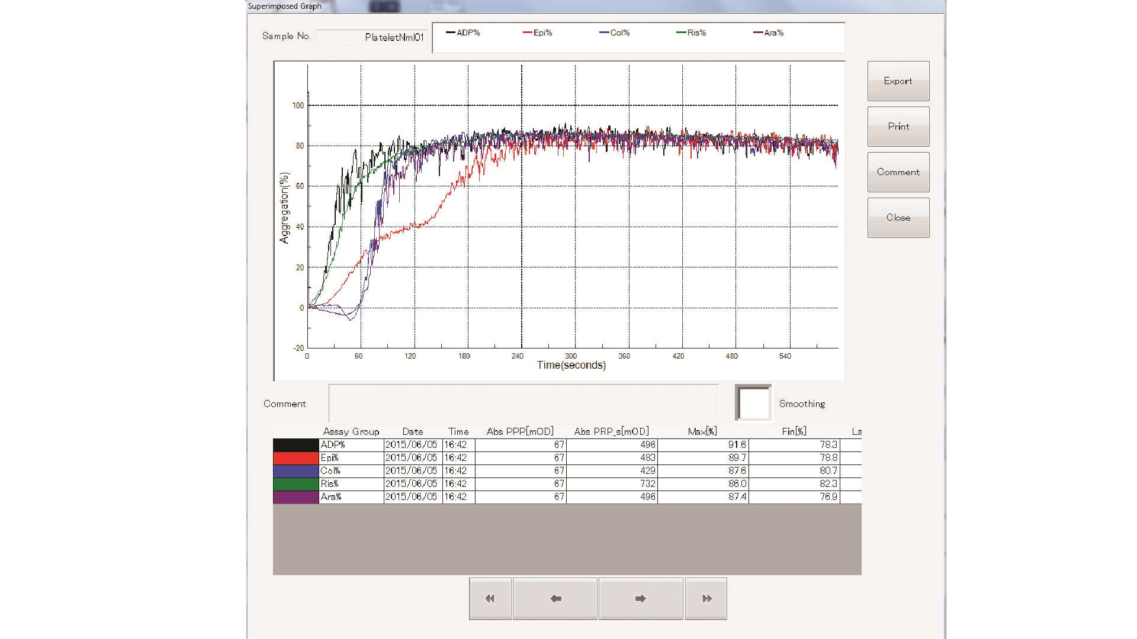Click the Assay Group column header
This screenshot has height=639, width=1137.
351,431
